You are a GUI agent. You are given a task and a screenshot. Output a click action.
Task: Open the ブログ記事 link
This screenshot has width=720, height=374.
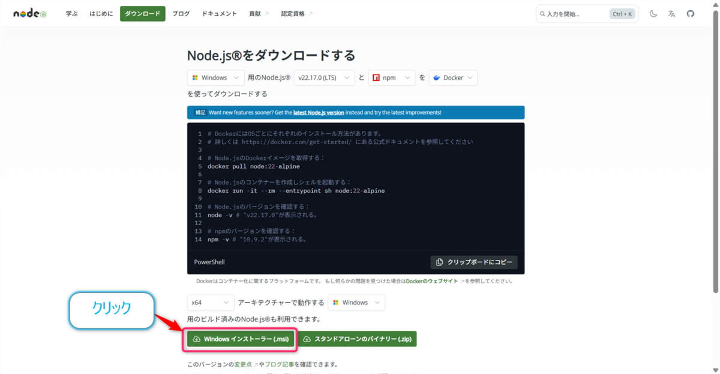(280, 364)
